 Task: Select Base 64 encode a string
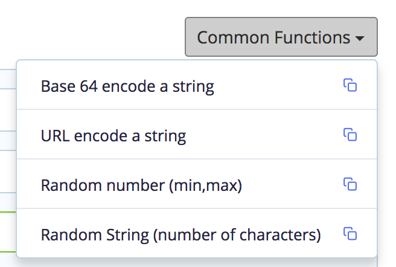click(x=197, y=85)
